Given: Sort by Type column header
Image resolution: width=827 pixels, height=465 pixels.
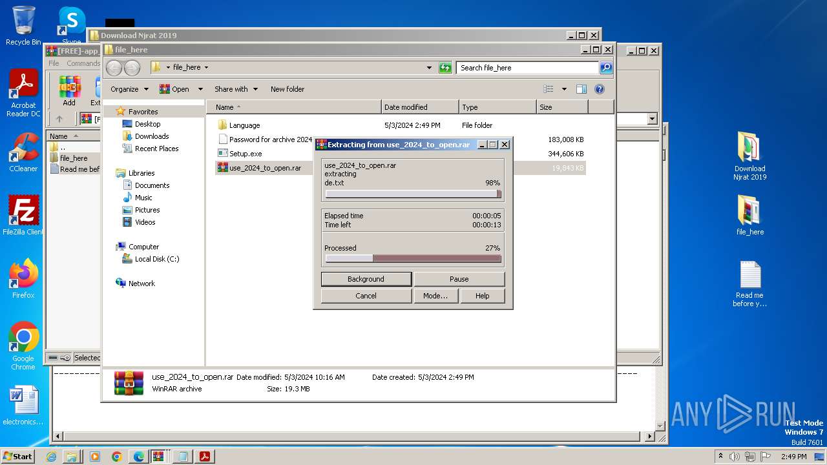Looking at the screenshot, I should (x=497, y=107).
